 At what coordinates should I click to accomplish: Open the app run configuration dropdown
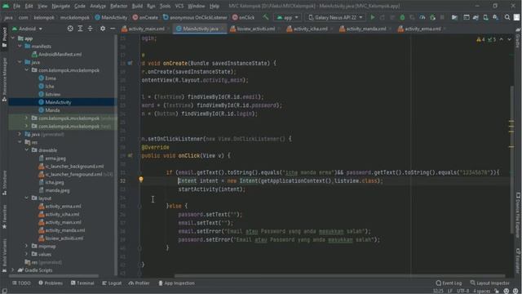tap(288, 17)
